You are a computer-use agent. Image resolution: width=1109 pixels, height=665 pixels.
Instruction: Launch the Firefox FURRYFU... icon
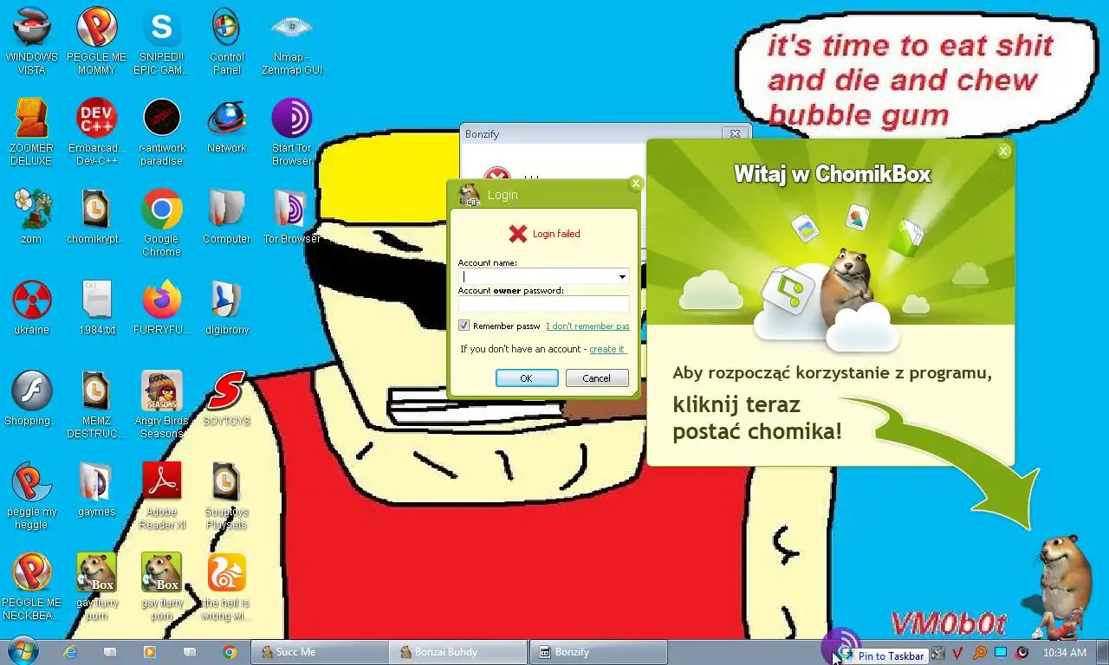click(x=162, y=307)
